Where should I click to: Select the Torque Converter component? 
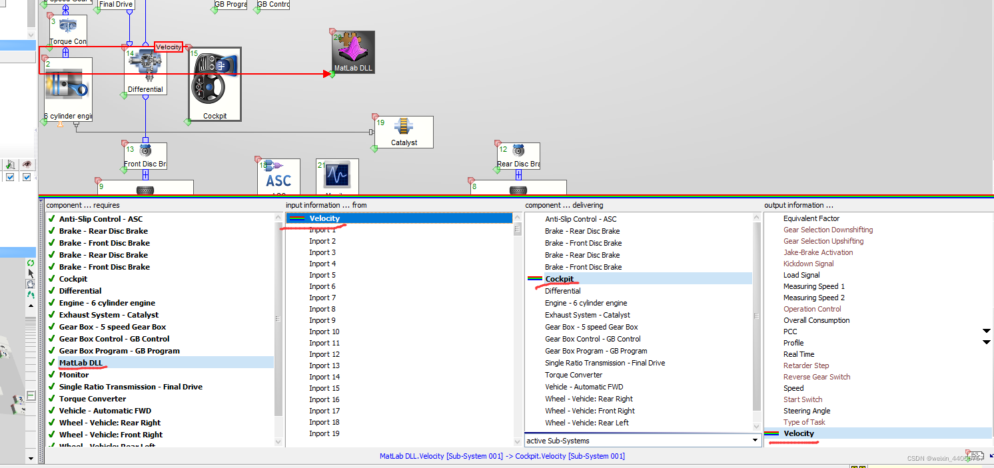(68, 31)
